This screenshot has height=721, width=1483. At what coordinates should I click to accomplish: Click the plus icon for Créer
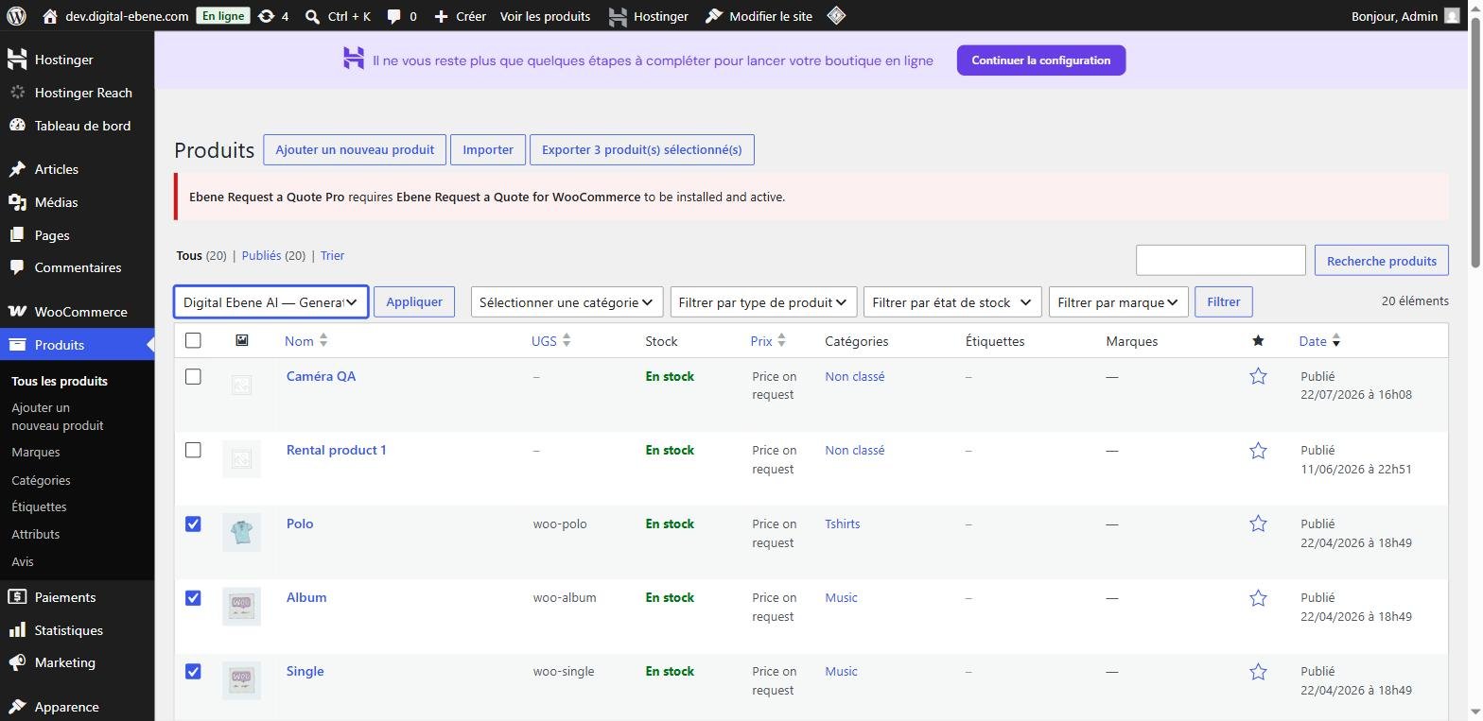[441, 16]
